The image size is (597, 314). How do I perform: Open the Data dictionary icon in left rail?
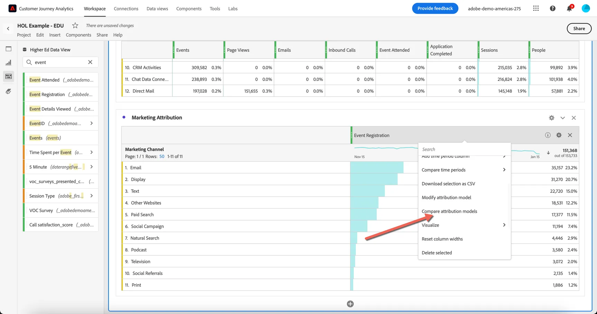tap(9, 91)
